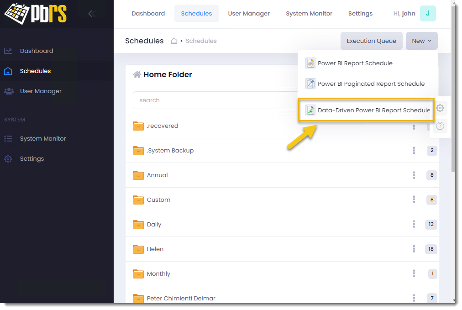Viewport: 462px width, 310px height.
Task: Open the Monthly folder
Action: [158, 274]
